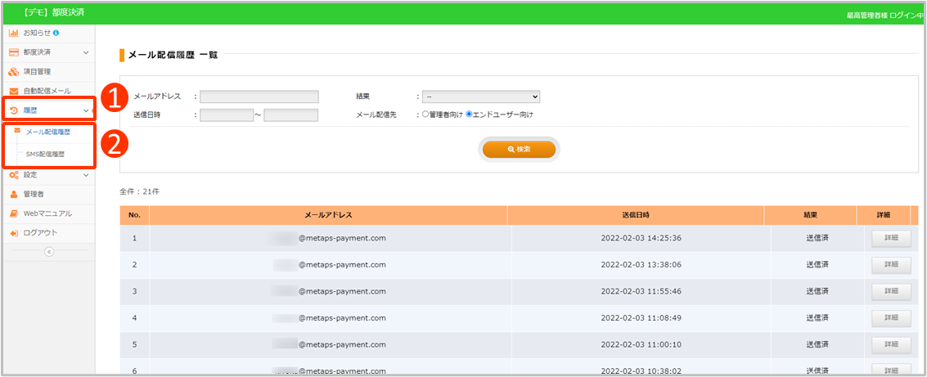
Task: Open the メール配信履歴 submenu item
Action: pos(48,132)
